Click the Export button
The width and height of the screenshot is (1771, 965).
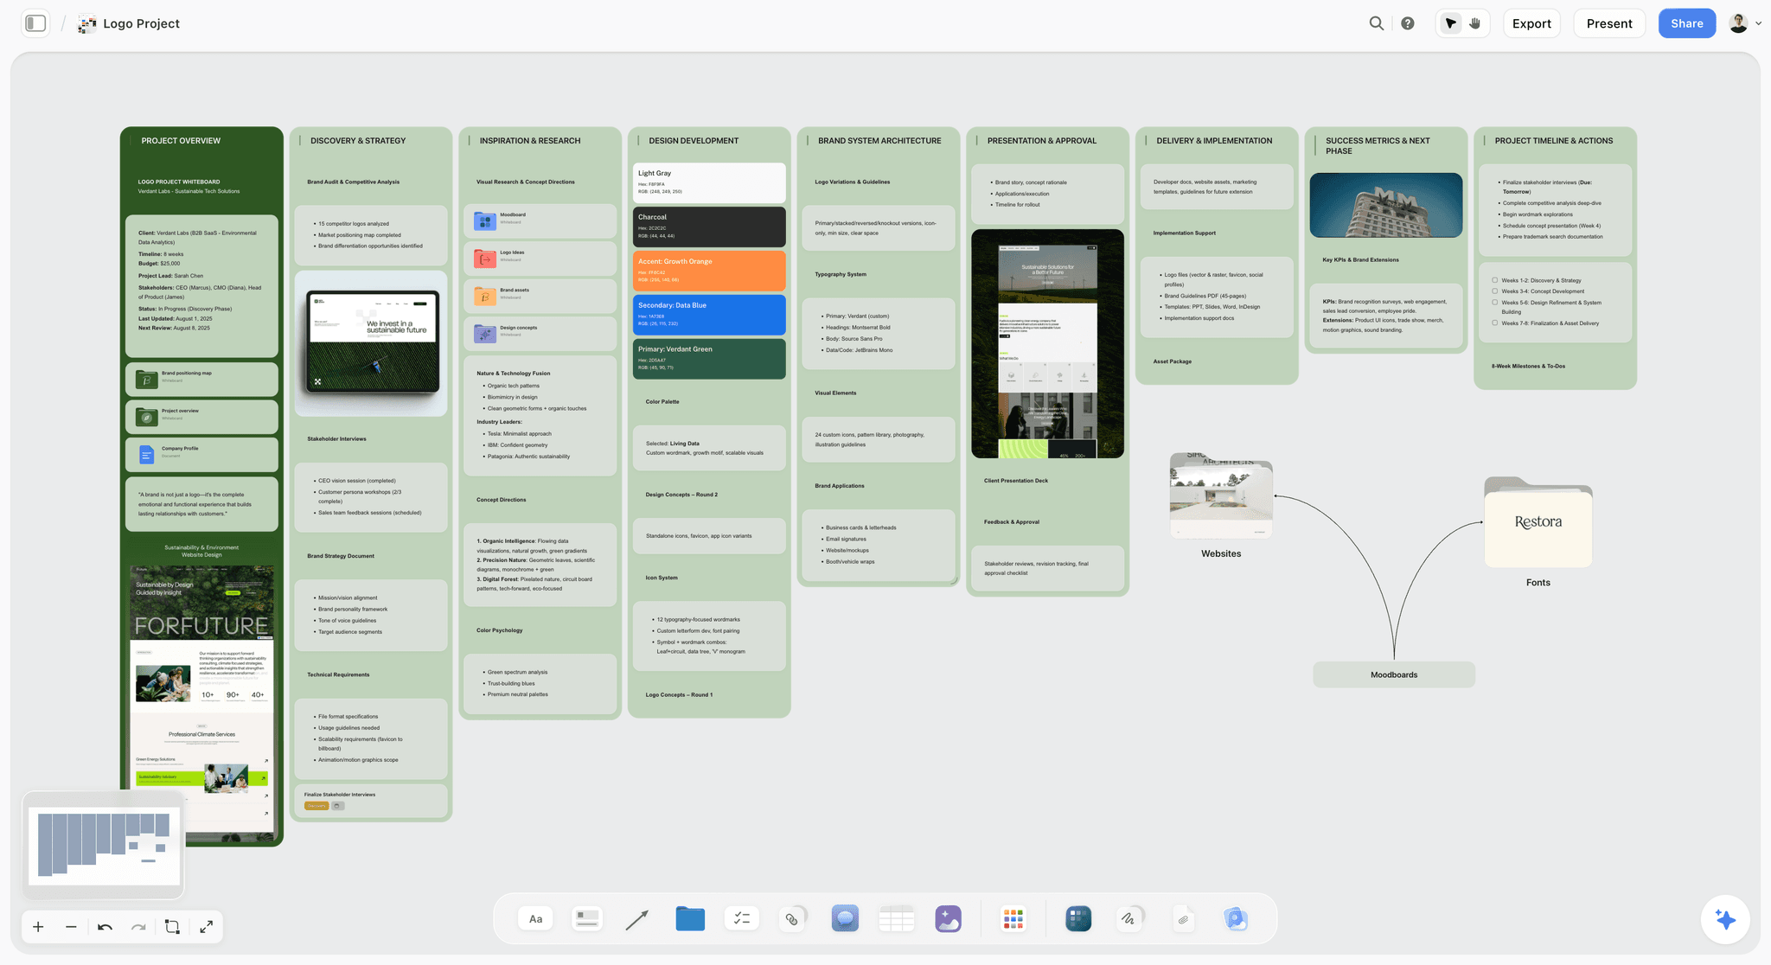(1531, 23)
